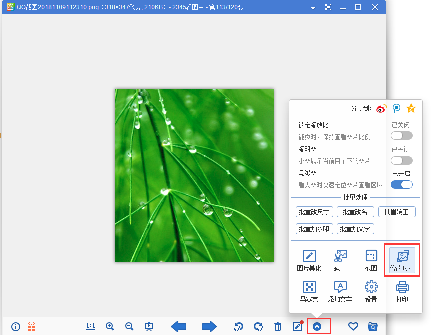The height and width of the screenshot is (335, 433).
Task: Turn on the 缩略图 thumbnail switch
Action: [401, 160]
